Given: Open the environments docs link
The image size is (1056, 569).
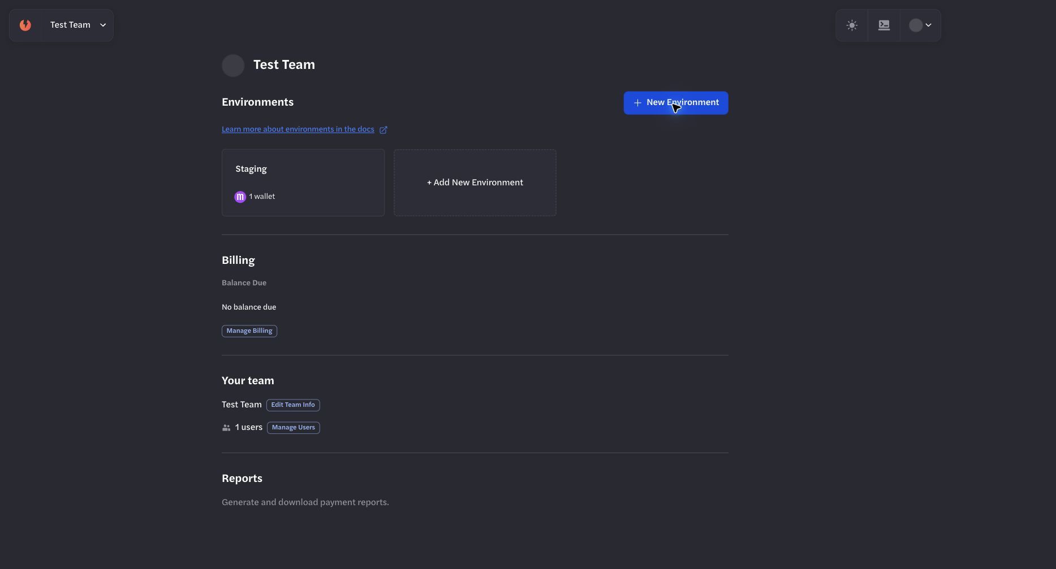Looking at the screenshot, I should point(298,129).
